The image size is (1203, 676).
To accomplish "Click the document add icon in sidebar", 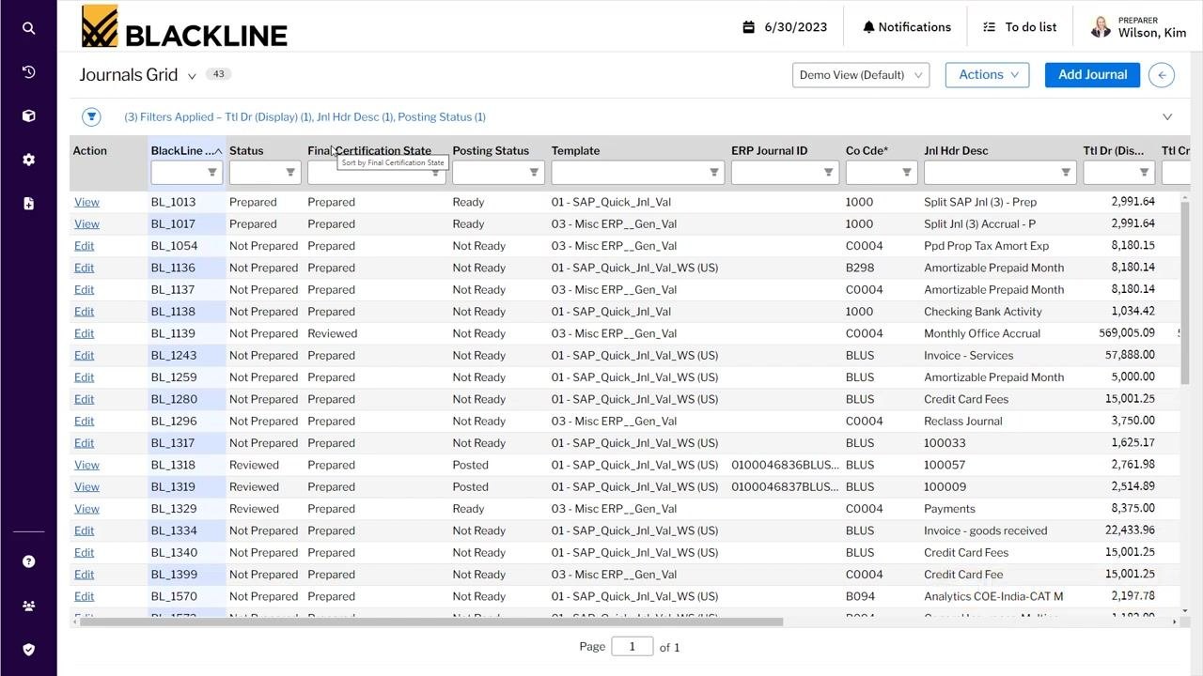I will click(x=28, y=203).
